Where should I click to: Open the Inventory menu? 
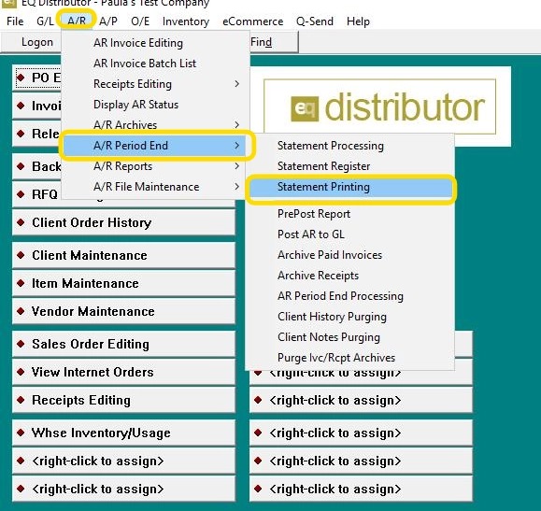(186, 21)
